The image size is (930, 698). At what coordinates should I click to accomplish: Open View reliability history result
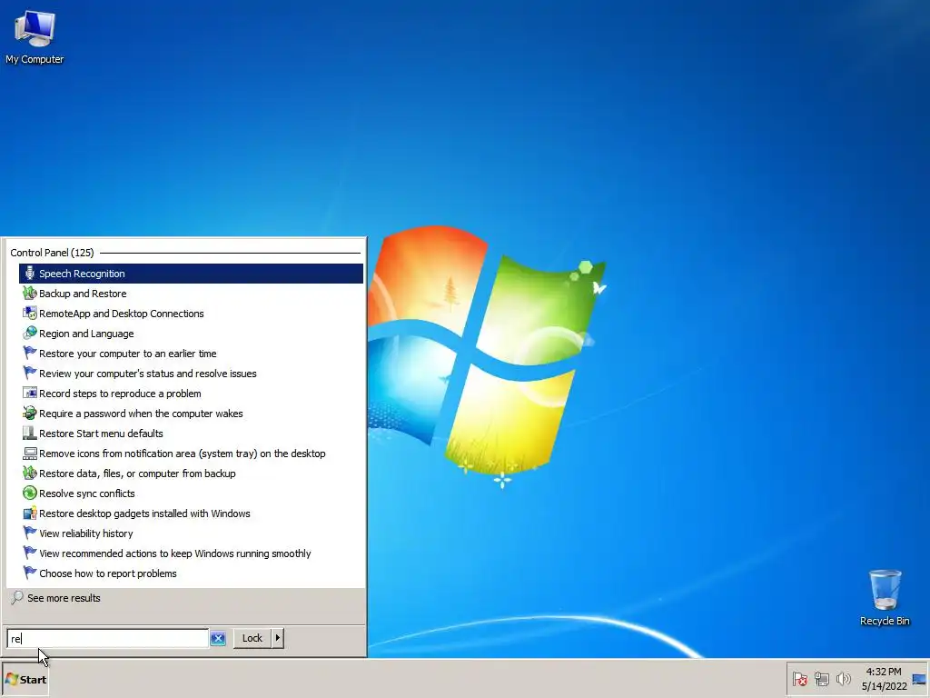(191, 533)
